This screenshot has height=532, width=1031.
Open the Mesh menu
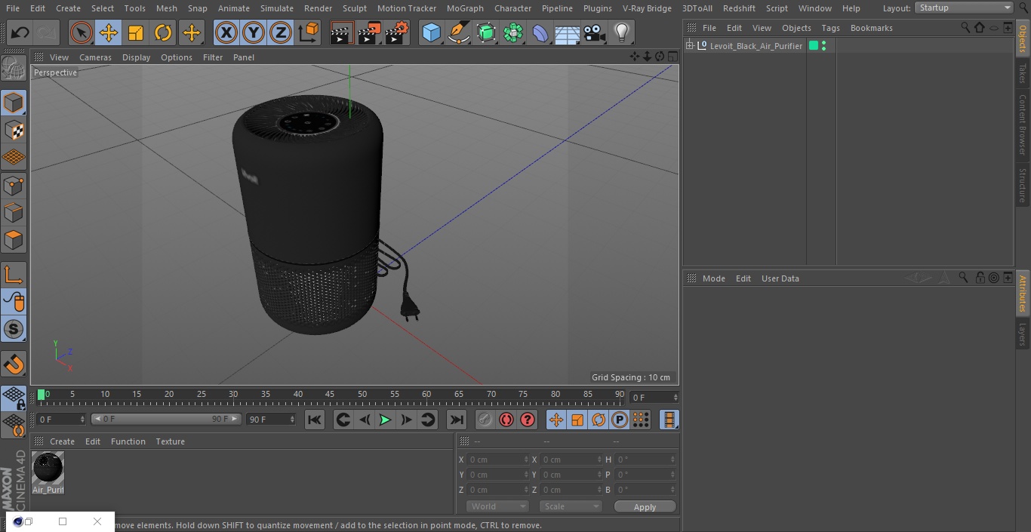(x=166, y=8)
